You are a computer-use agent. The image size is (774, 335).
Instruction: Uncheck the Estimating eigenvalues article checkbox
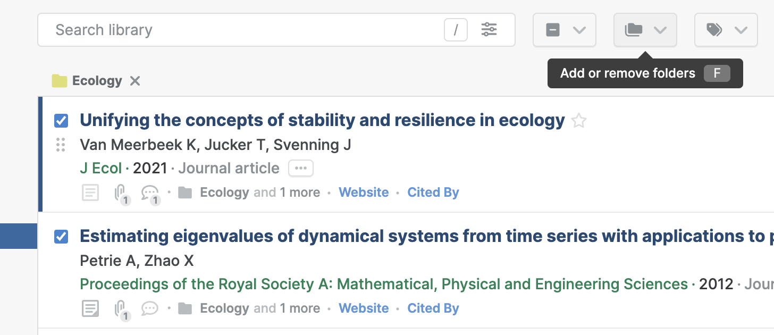click(61, 237)
